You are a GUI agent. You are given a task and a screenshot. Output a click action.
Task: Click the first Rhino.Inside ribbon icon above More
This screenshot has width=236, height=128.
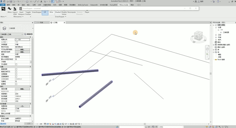coord(3,9)
